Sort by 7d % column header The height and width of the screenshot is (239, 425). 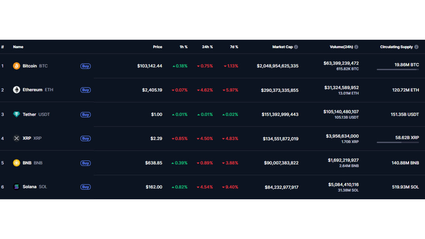tap(234, 47)
